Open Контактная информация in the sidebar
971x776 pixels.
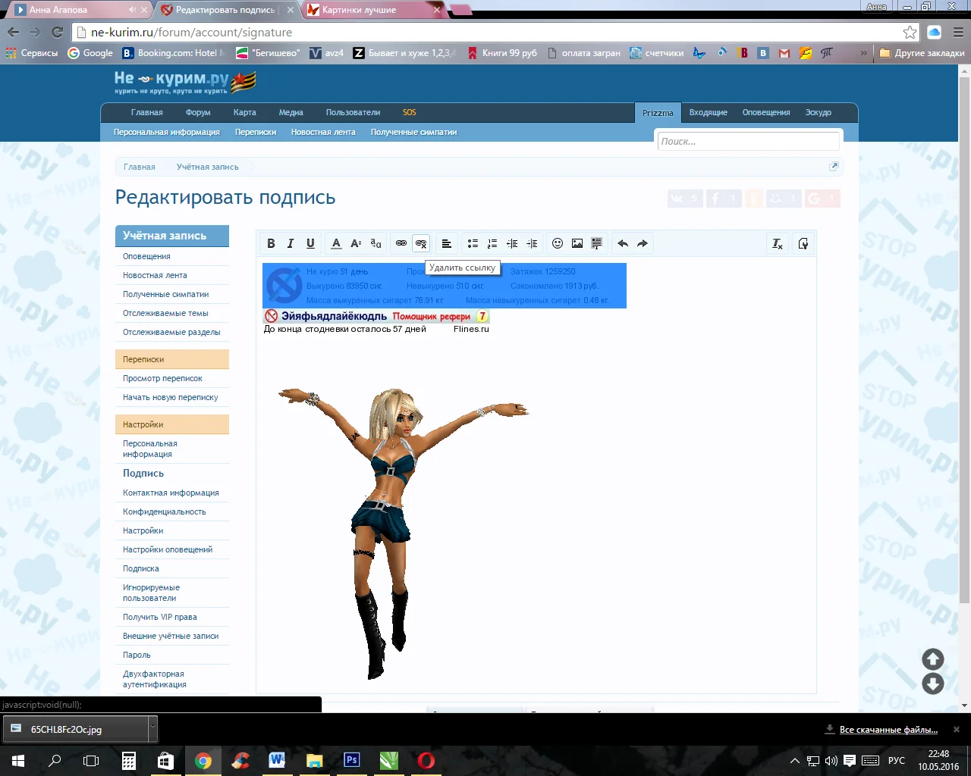(171, 493)
